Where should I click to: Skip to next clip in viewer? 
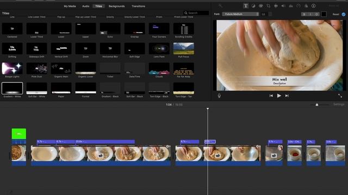click(x=287, y=96)
